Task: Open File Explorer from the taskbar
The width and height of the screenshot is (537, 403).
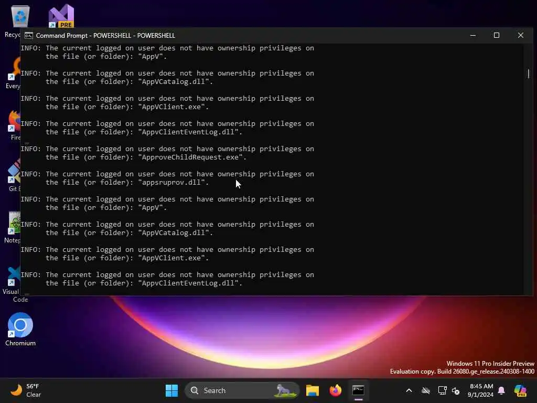Action: pos(313,390)
